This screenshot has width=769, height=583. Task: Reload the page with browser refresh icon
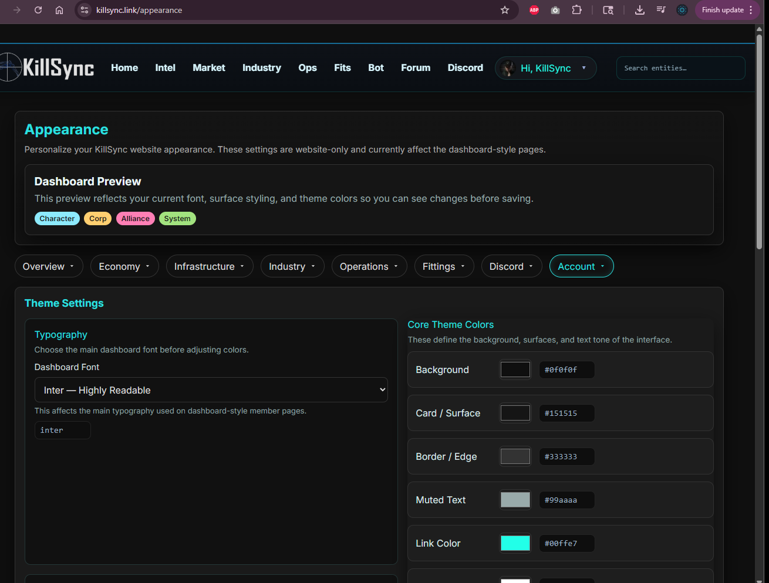(38, 10)
